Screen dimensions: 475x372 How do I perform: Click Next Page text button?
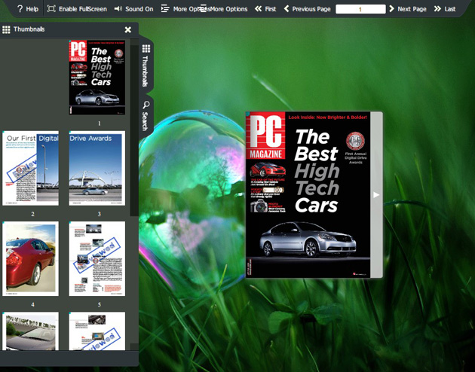coord(412,9)
